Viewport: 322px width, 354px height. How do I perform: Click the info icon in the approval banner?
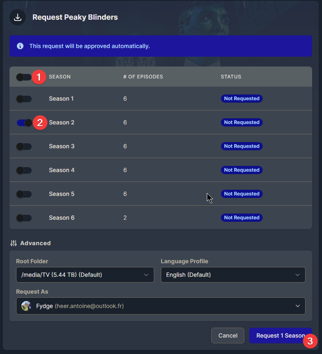point(20,46)
